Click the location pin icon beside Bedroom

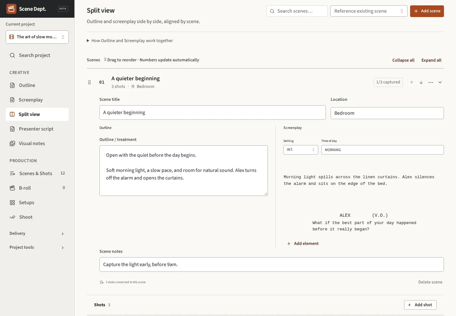pyautogui.click(x=133, y=87)
